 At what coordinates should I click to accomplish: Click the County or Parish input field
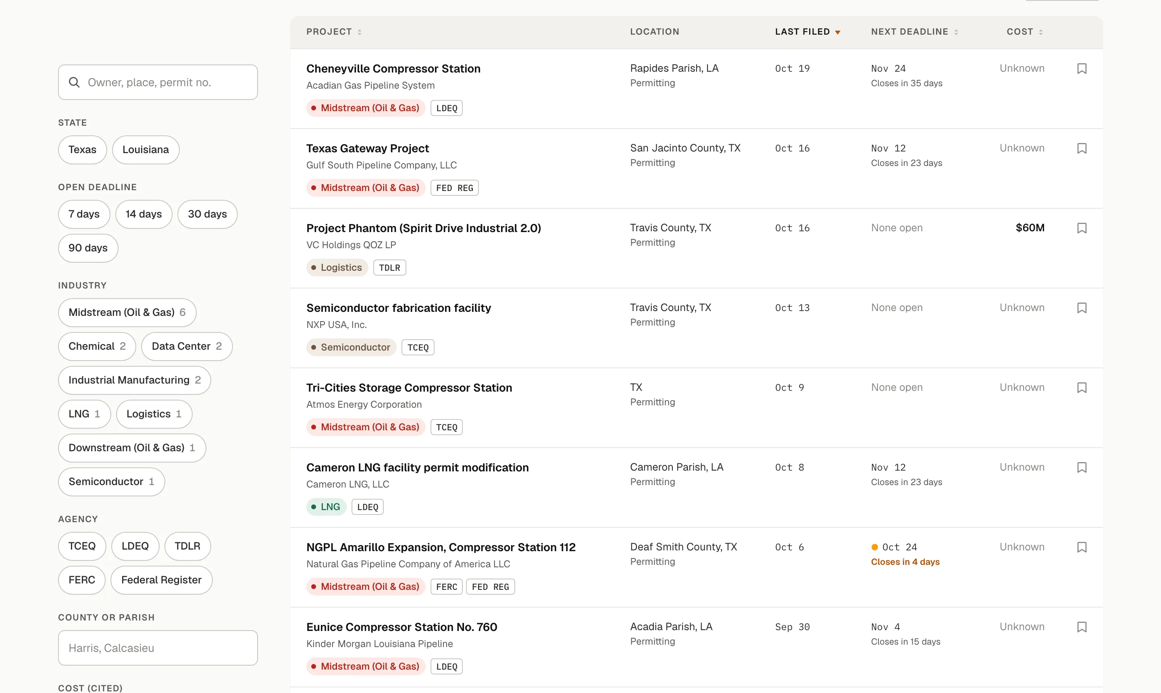tap(158, 648)
